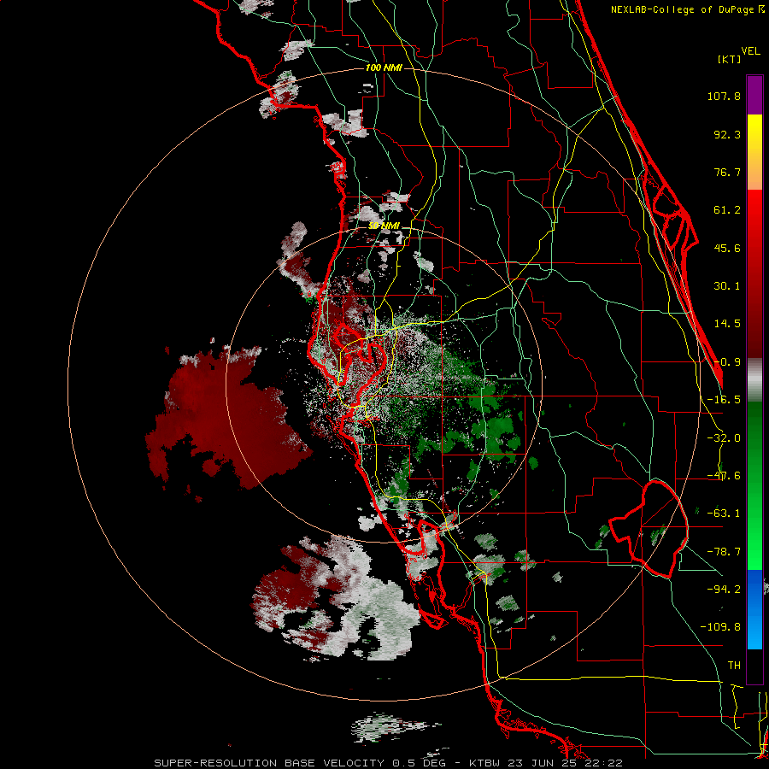The image size is (769, 769).
Task: Click the TH label on the scale
Action: coord(734,666)
